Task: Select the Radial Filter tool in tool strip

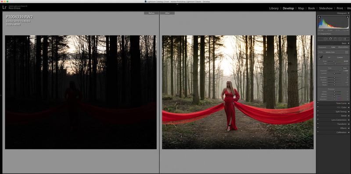Action: (x=340, y=39)
